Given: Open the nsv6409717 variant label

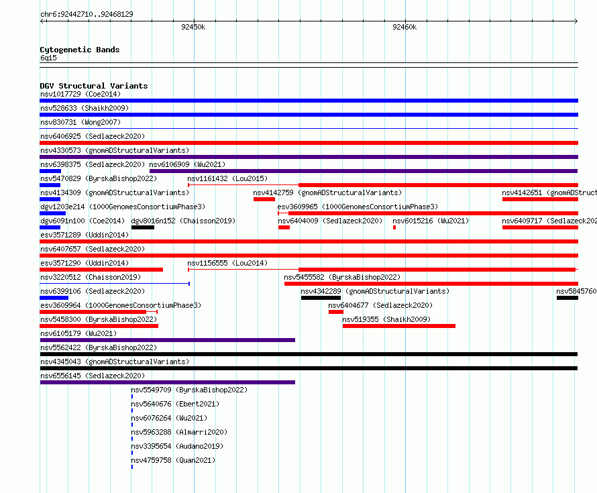Looking at the screenshot, I should (549, 221).
